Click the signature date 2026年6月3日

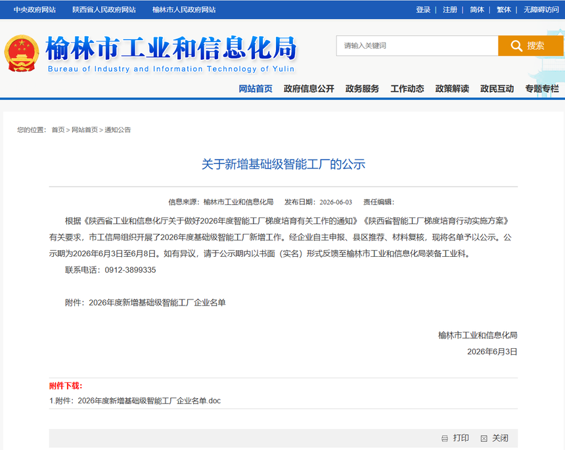[492, 351]
